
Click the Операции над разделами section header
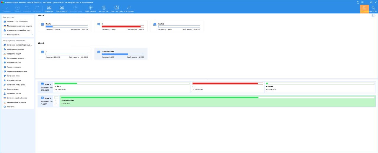click(x=14, y=40)
